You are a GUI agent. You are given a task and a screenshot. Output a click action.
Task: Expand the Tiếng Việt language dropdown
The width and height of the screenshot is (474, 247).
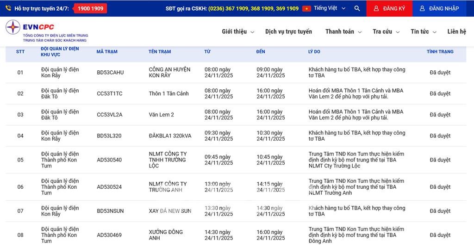tap(343, 8)
